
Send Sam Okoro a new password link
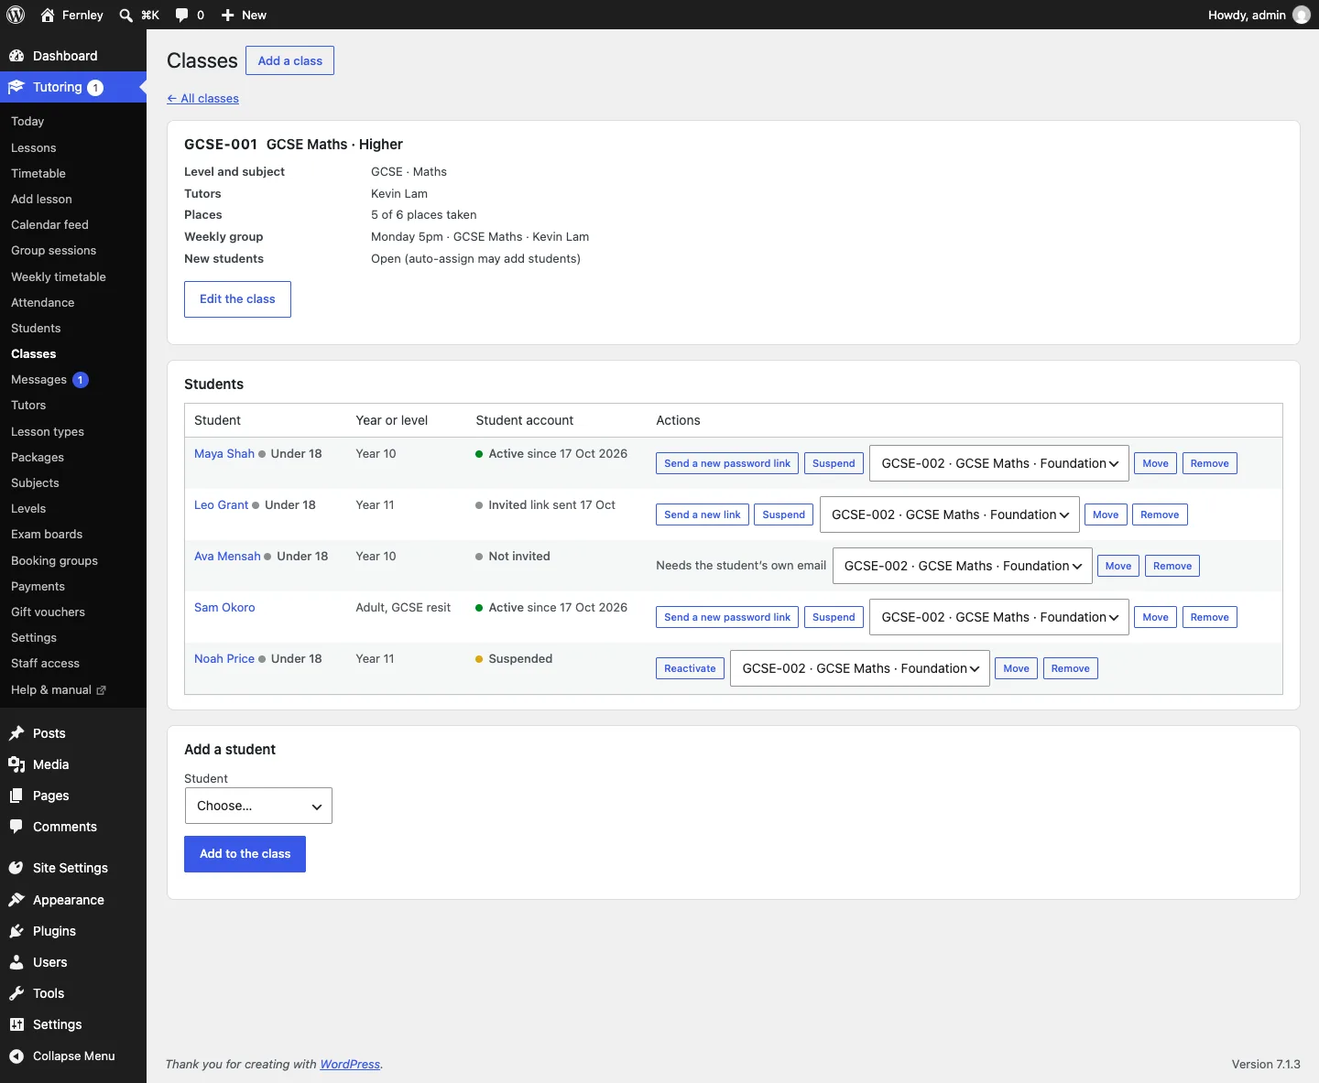pyautogui.click(x=727, y=617)
